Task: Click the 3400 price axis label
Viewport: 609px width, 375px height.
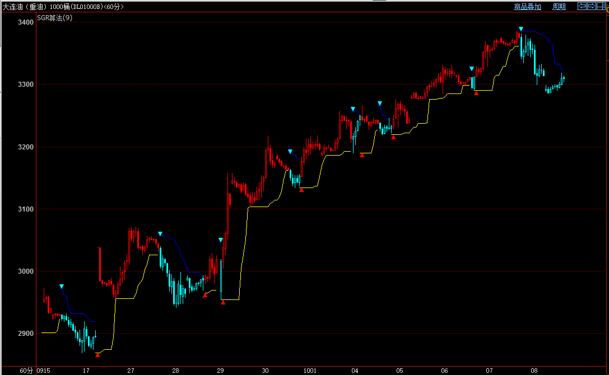Action: pyautogui.click(x=26, y=22)
